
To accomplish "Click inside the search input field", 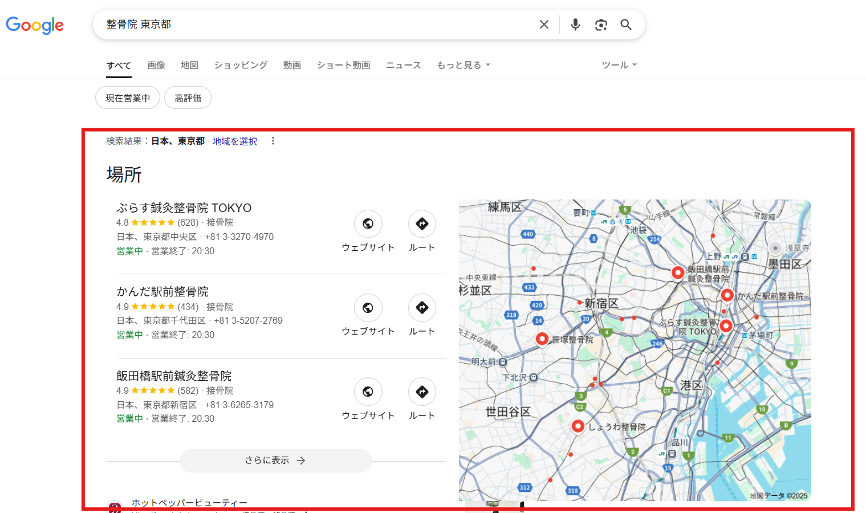I will point(314,25).
